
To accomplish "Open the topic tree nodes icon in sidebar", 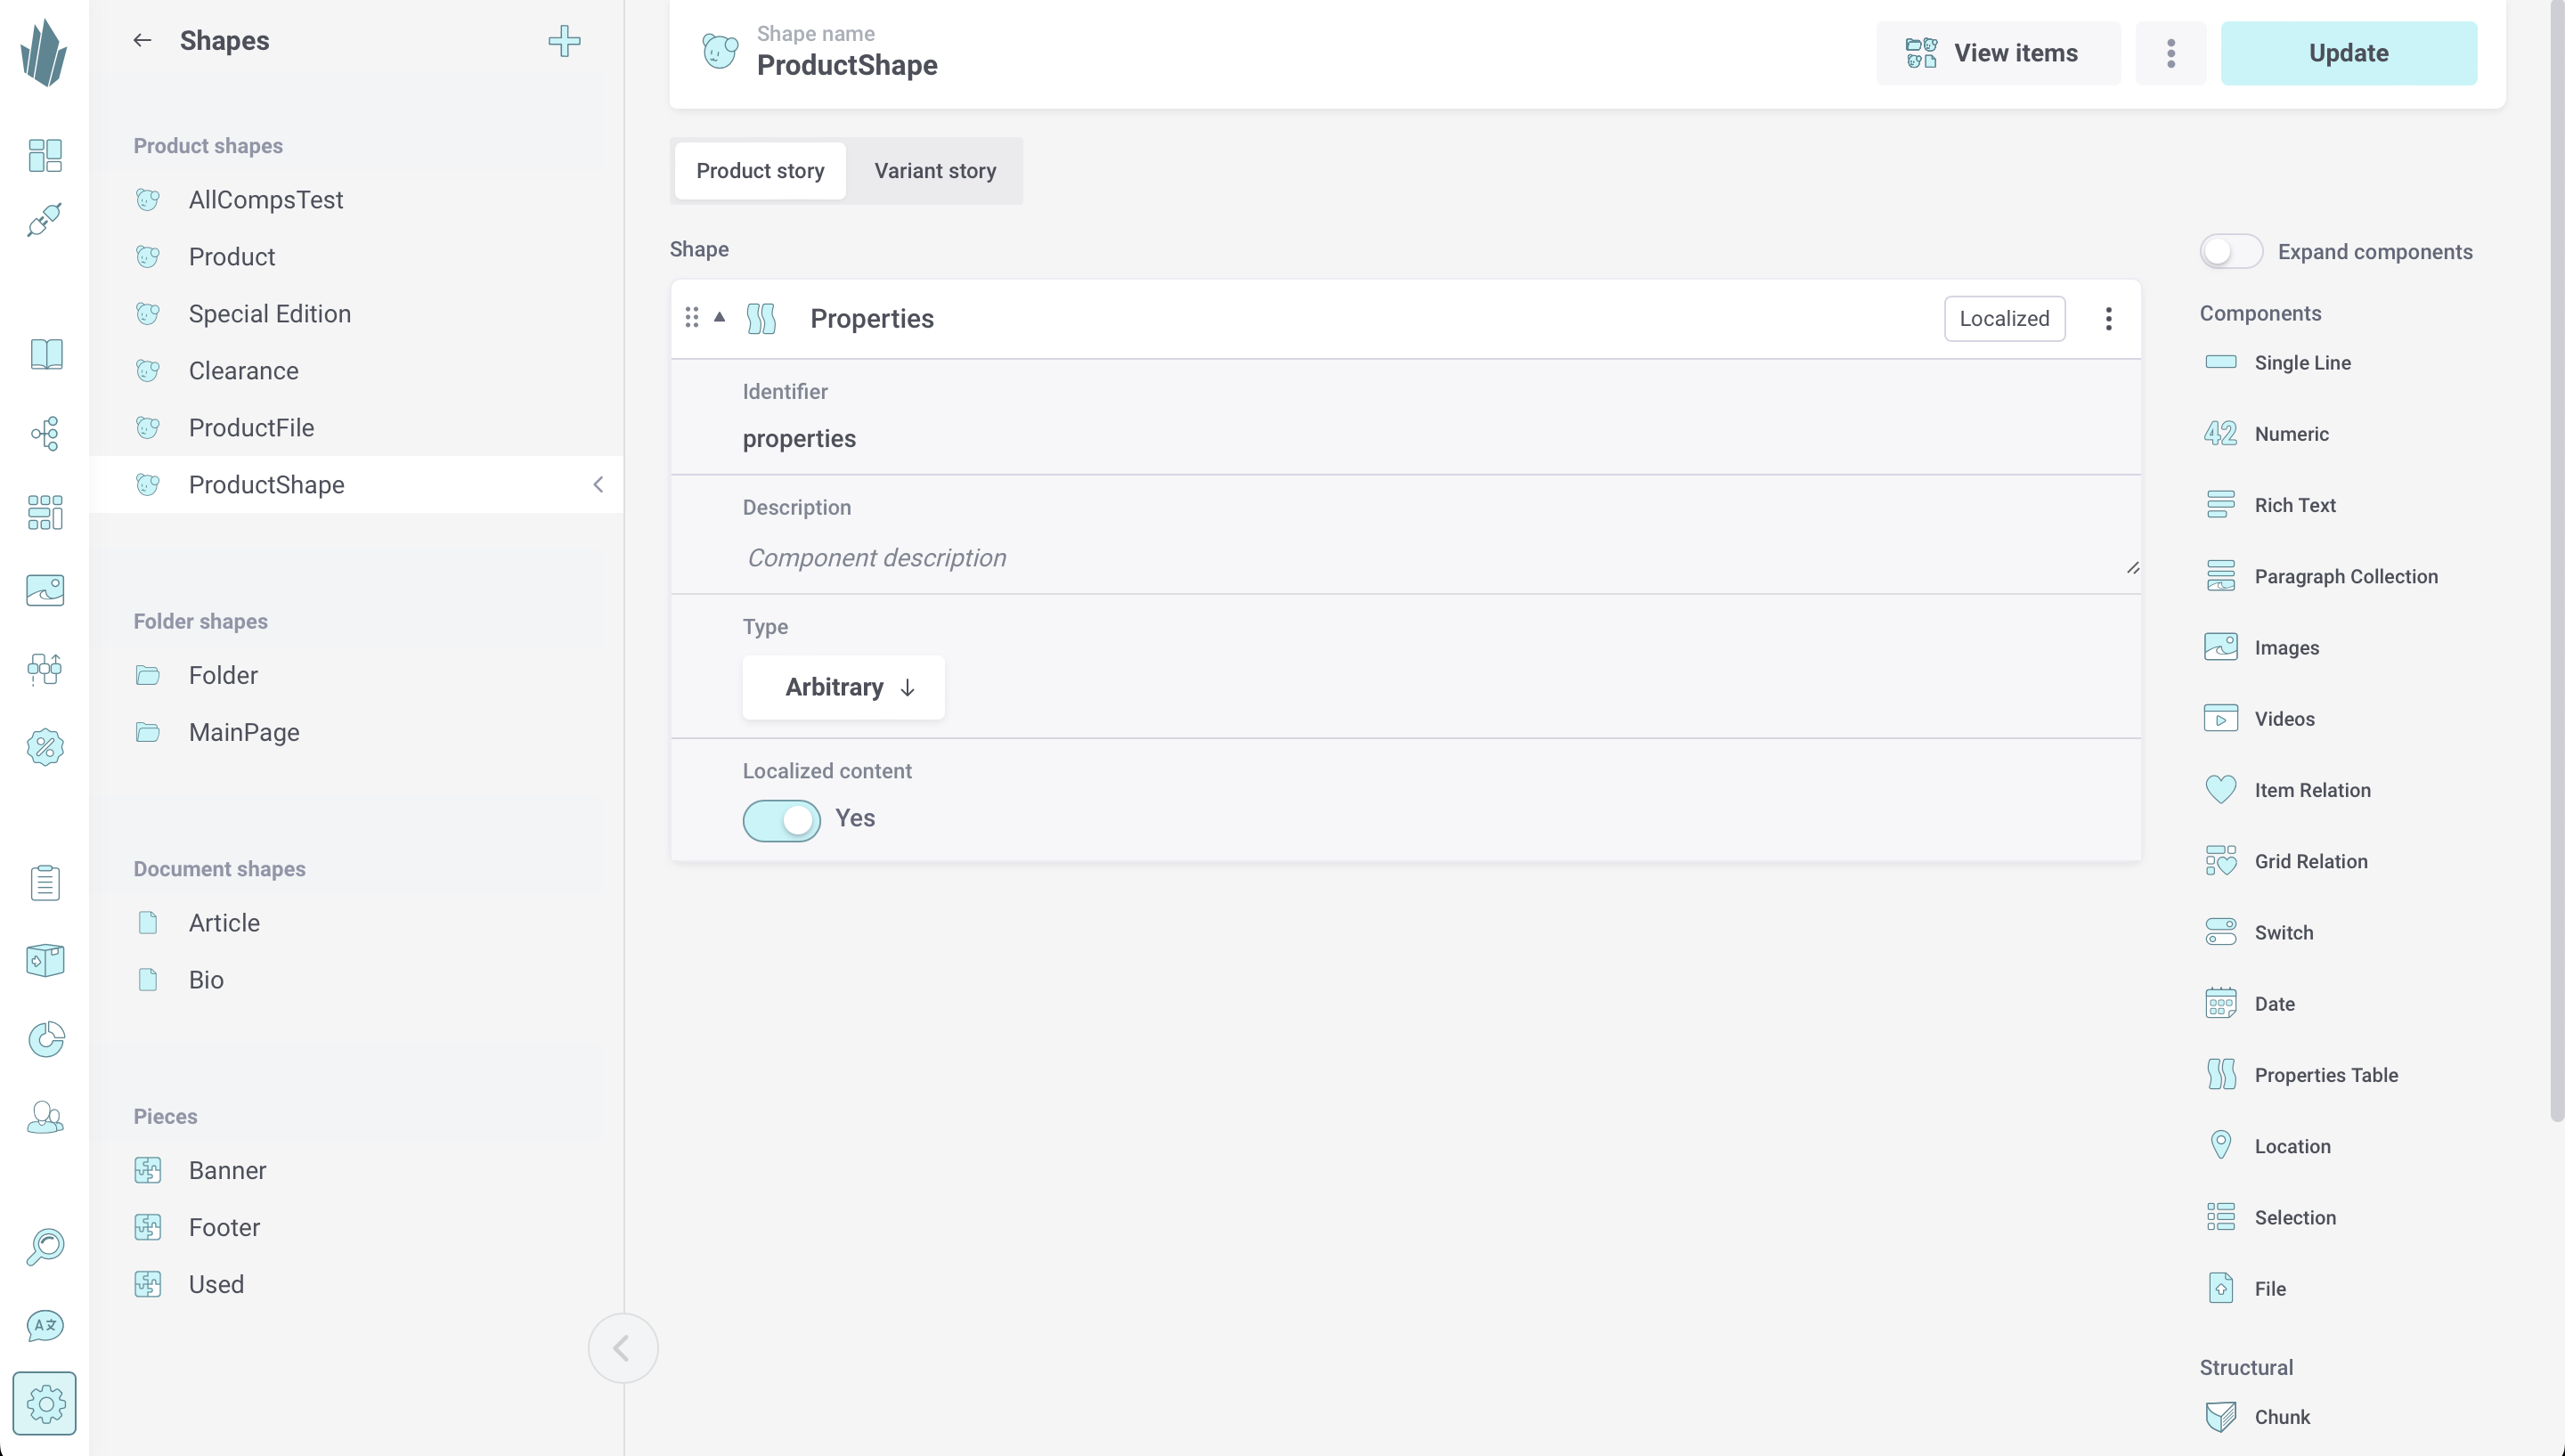I will click(x=45, y=433).
